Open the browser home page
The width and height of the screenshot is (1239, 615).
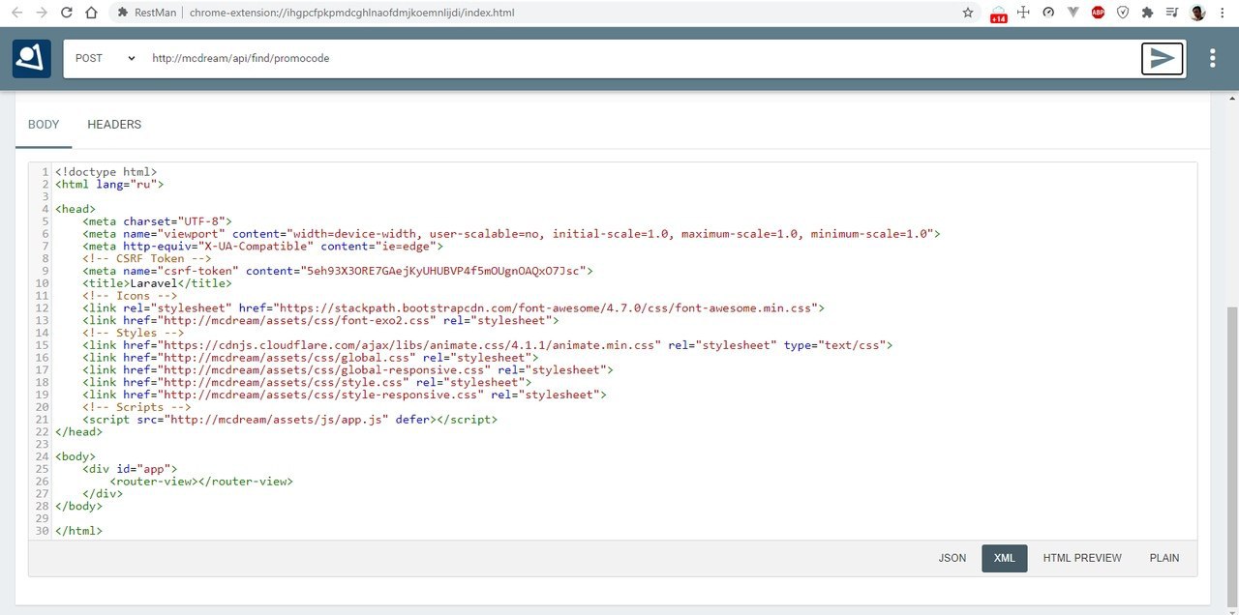click(x=90, y=13)
